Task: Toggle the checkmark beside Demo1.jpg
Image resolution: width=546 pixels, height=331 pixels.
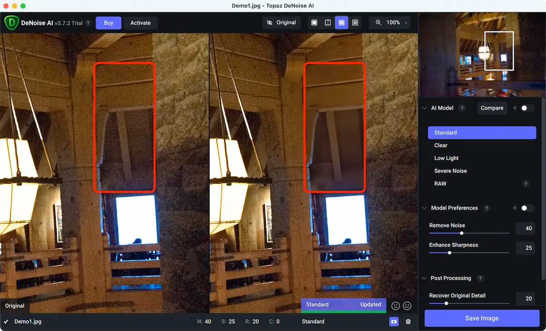Action: pyautogui.click(x=6, y=321)
